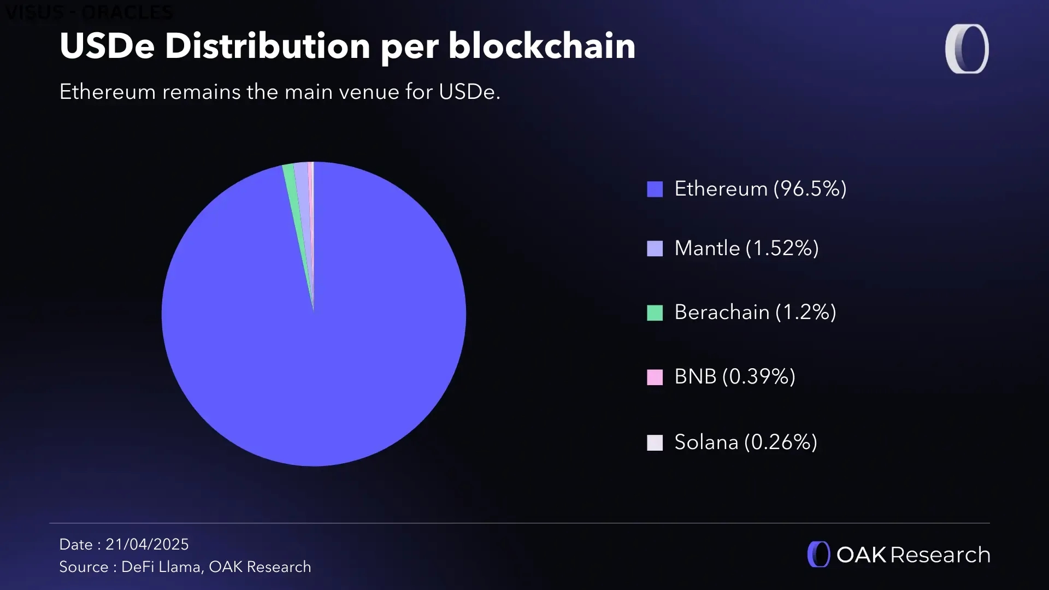Image resolution: width=1049 pixels, height=590 pixels.
Task: Click the OAK Research wordmark in footer
Action: pos(913,554)
